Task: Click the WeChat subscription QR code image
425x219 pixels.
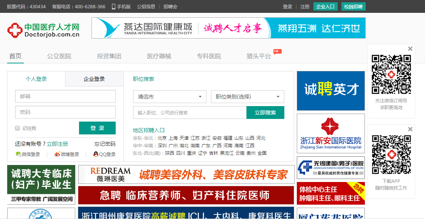Action: (391, 74)
